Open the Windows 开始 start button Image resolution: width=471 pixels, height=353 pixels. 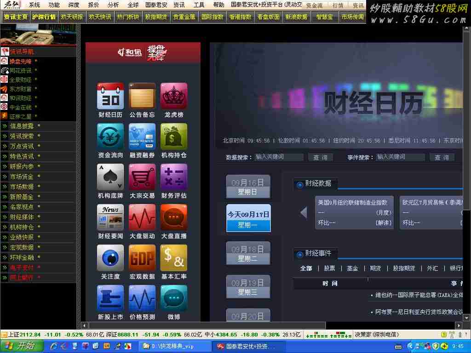pyautogui.click(x=21, y=346)
